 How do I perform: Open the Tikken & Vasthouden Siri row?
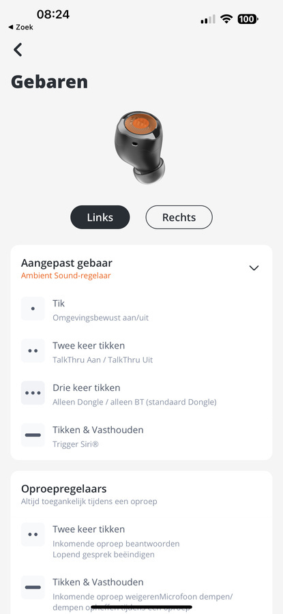[141, 435]
